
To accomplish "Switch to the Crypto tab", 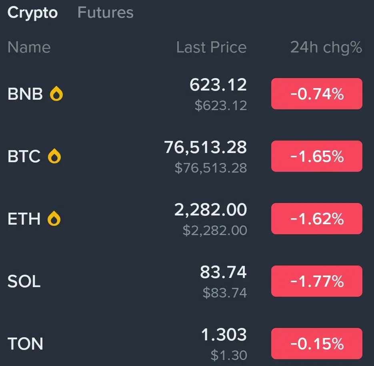I will (x=32, y=13).
